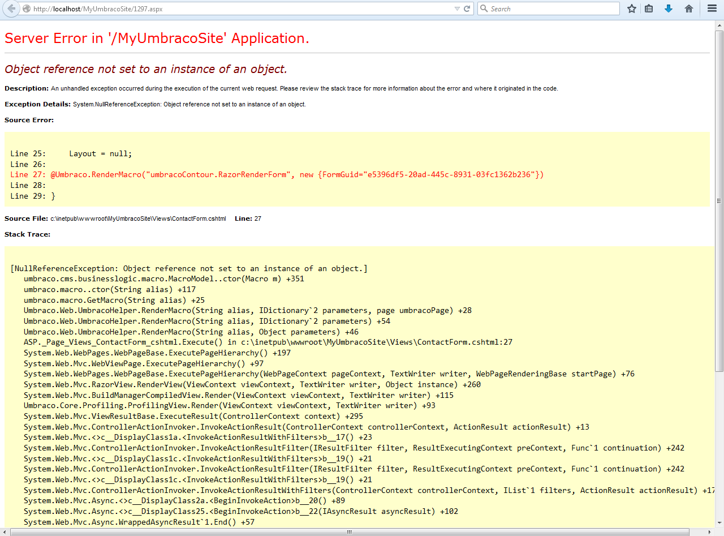
Task: Click the 'Stack Trace:' label
Action: point(27,234)
